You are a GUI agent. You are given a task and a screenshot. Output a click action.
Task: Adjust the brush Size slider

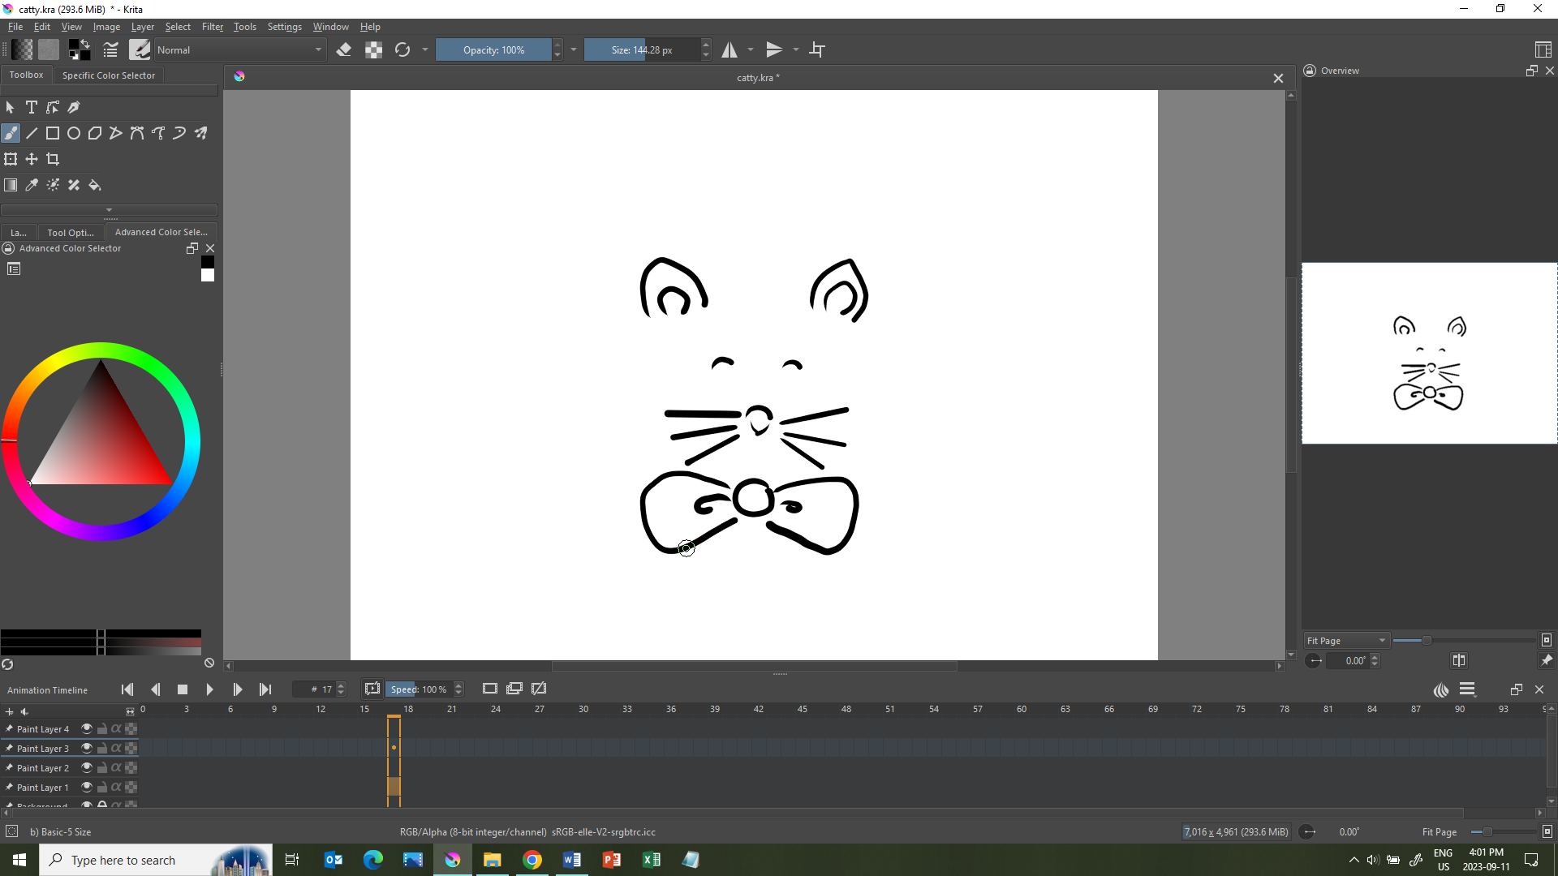point(642,49)
